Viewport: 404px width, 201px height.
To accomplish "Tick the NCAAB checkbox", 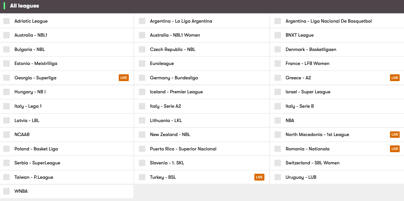I will tap(6, 135).
